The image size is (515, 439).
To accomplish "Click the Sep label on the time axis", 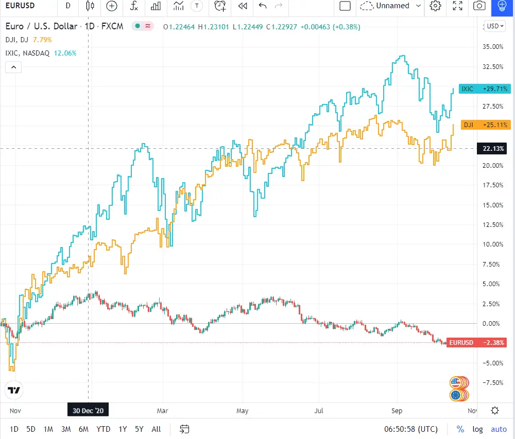I will pos(397,411).
